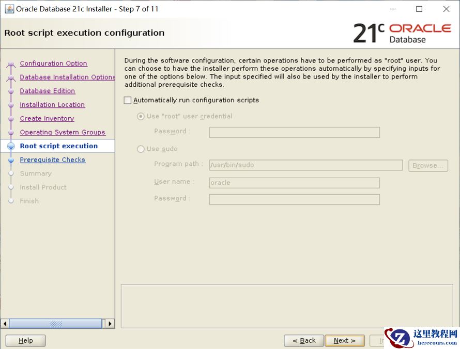Maximize the installer window

pos(419,9)
